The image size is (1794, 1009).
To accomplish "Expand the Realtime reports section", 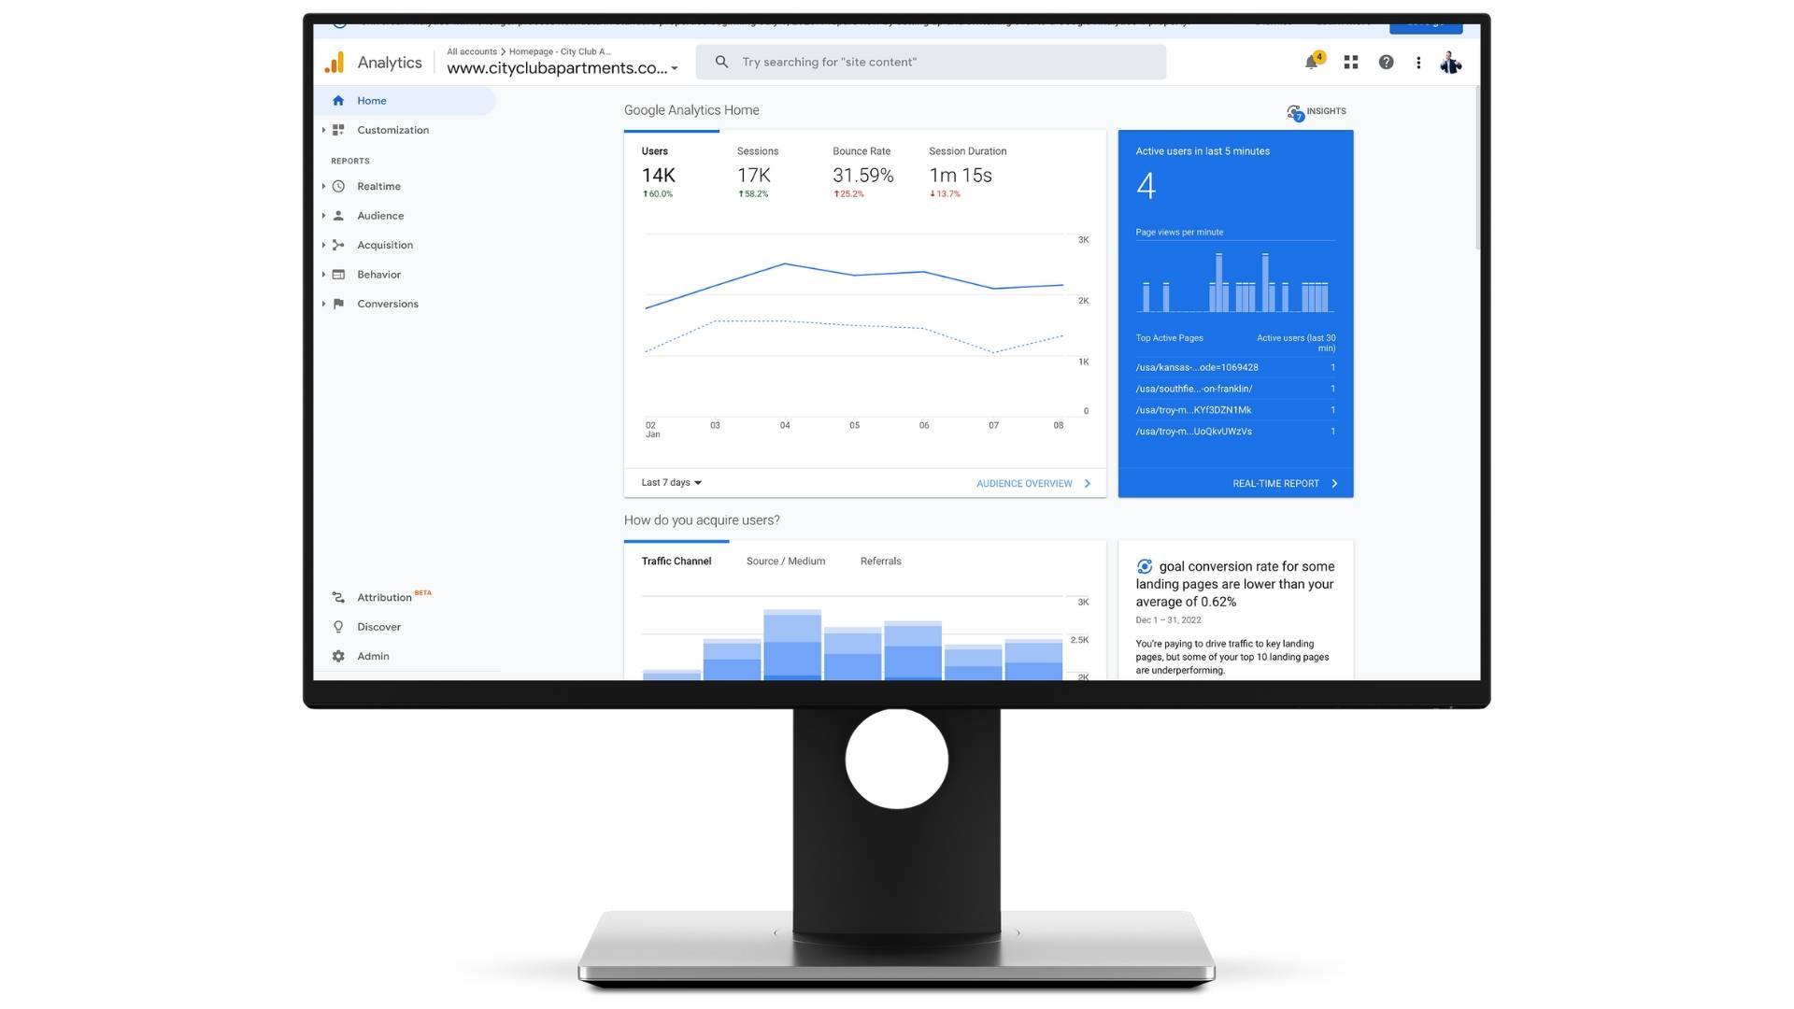I will pyautogui.click(x=377, y=186).
